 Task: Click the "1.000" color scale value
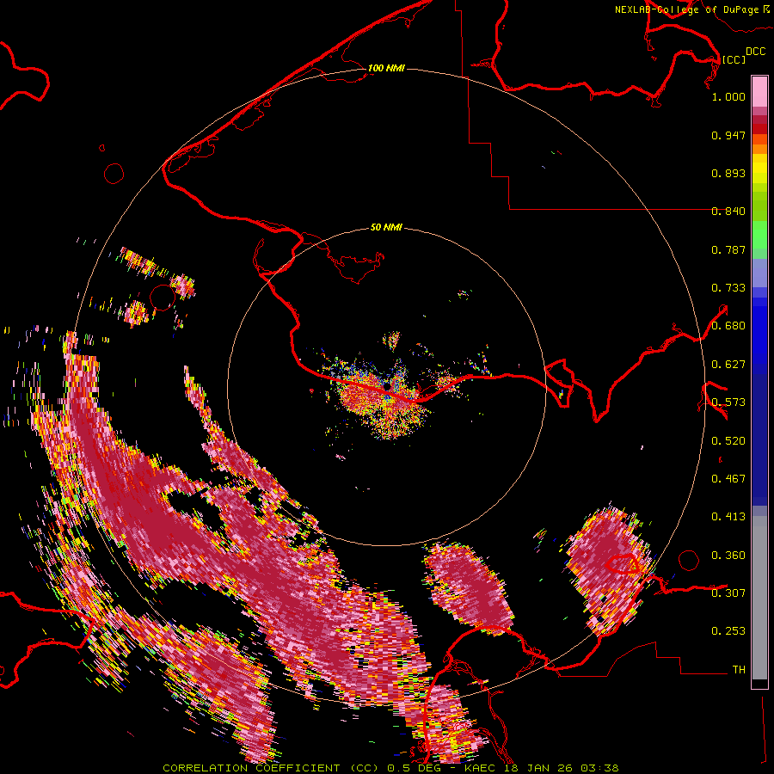(728, 96)
